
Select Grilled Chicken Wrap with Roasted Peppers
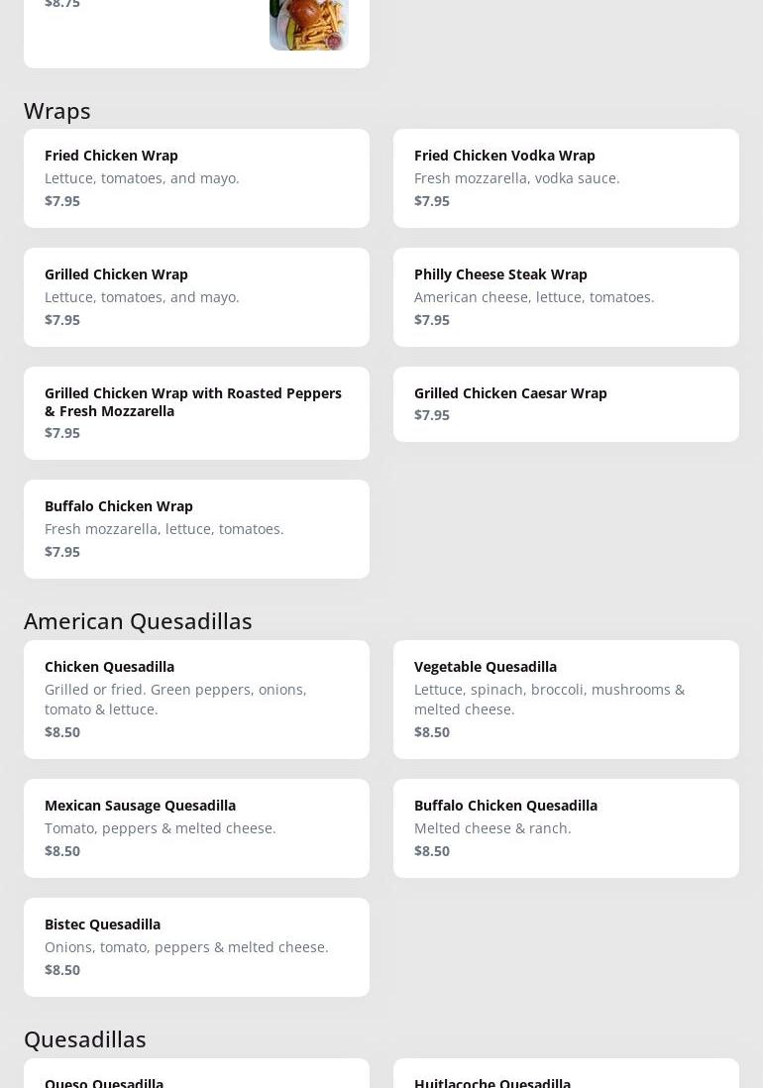point(196,412)
